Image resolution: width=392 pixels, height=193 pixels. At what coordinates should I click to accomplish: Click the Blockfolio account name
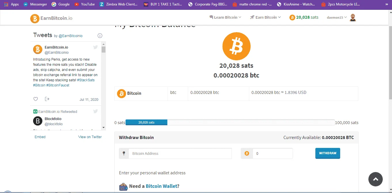(53, 119)
